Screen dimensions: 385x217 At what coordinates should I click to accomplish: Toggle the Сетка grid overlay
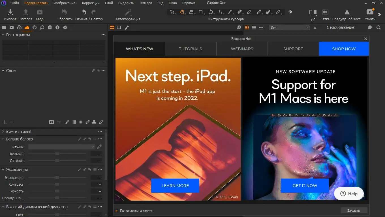tap(325, 12)
